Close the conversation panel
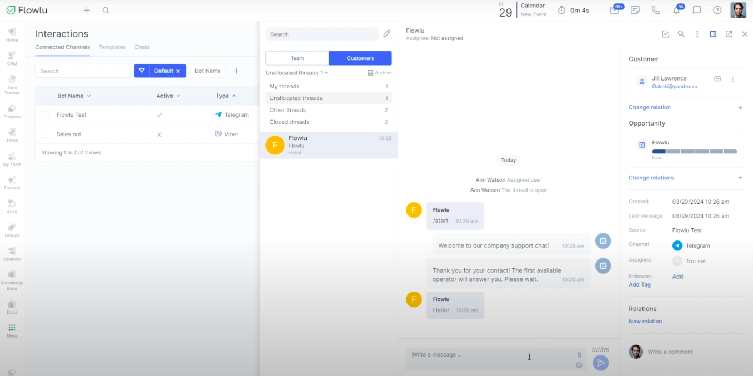This screenshot has height=376, width=753. click(x=745, y=34)
